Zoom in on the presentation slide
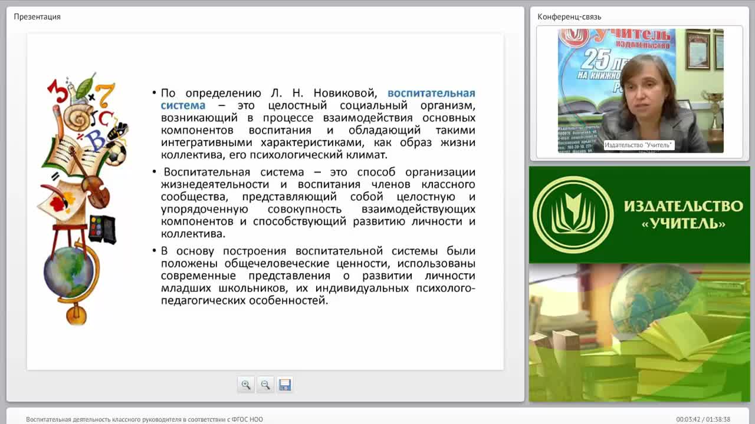 click(x=246, y=385)
